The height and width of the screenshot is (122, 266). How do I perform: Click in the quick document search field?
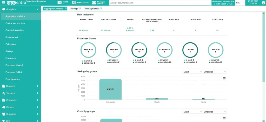coord(160,3)
